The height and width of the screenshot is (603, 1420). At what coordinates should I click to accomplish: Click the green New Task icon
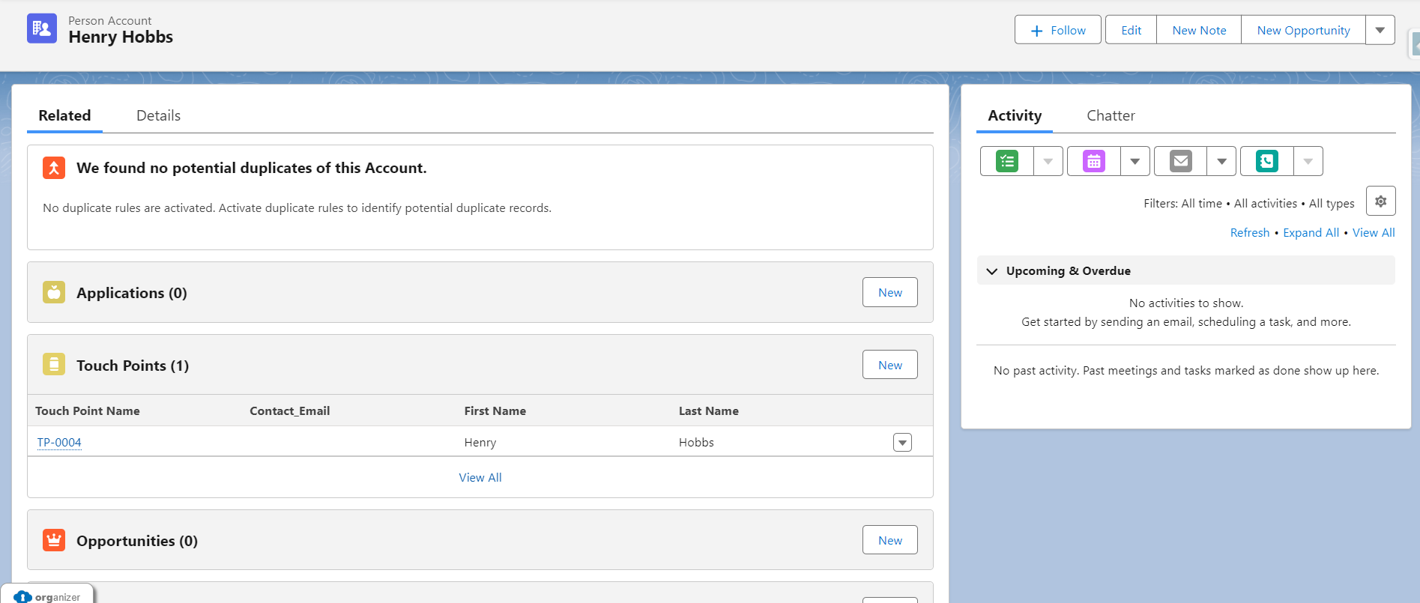tap(1006, 161)
